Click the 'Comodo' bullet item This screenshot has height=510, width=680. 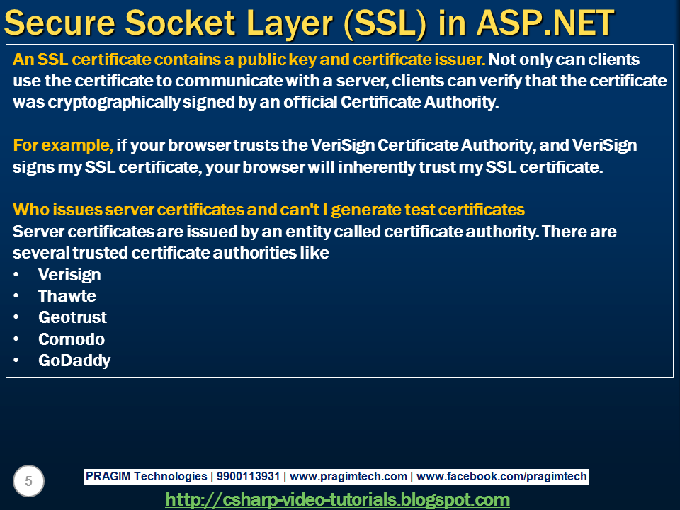[72, 339]
